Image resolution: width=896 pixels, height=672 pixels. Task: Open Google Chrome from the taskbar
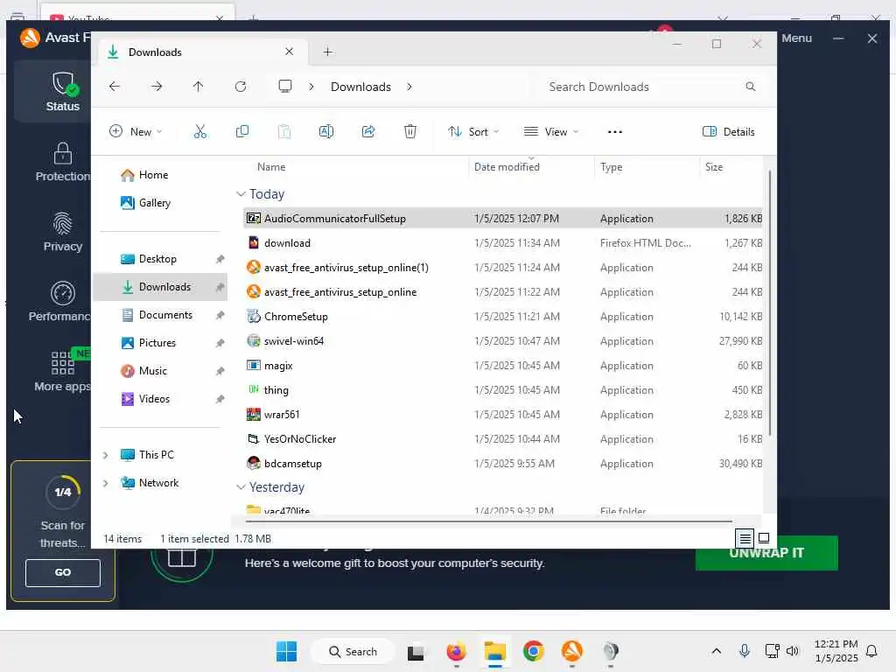pos(533,651)
